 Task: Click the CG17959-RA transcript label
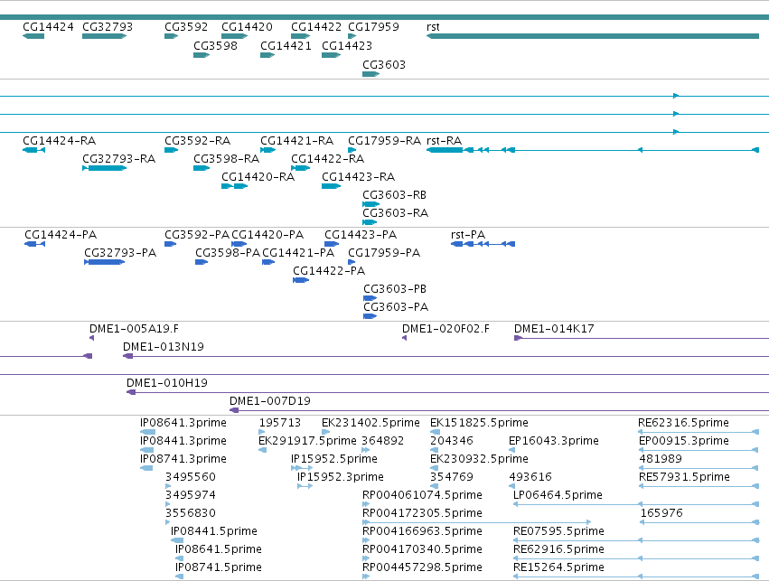coord(385,141)
